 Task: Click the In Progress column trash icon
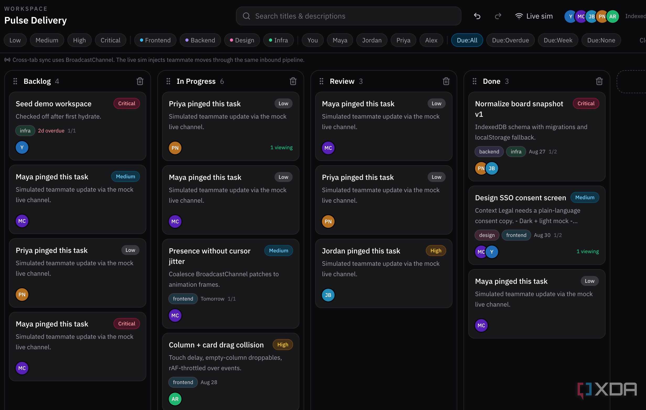point(293,81)
